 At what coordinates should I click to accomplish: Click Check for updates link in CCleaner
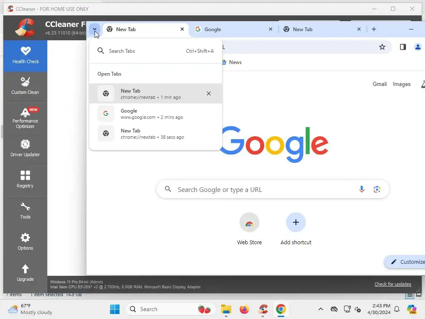[x=393, y=284]
